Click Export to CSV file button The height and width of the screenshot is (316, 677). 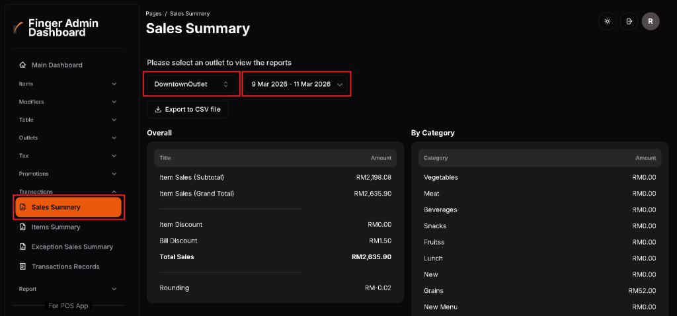pos(187,109)
